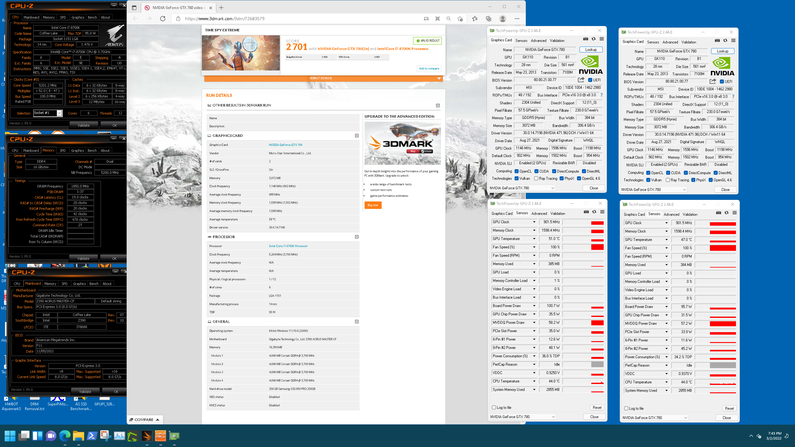
Task: Click BIOS export icon in top-left GPU-Z
Action: [x=581, y=80]
